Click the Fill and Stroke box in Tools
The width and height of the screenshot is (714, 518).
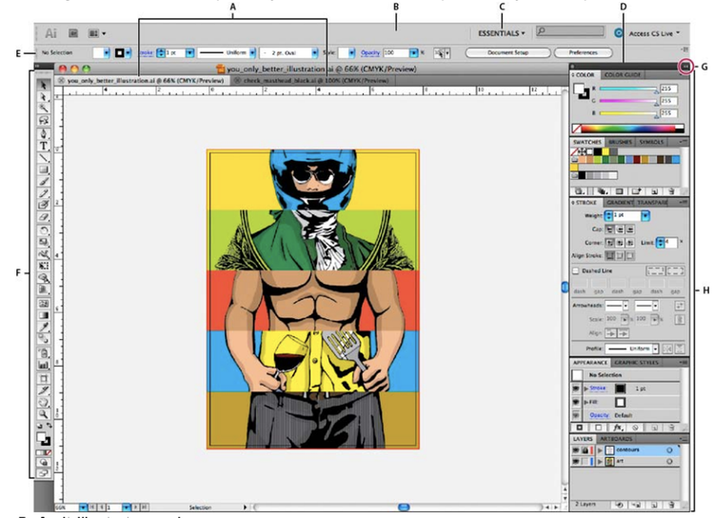coord(44,439)
